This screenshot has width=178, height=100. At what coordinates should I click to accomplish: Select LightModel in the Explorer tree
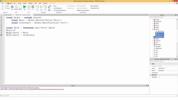[158, 22]
